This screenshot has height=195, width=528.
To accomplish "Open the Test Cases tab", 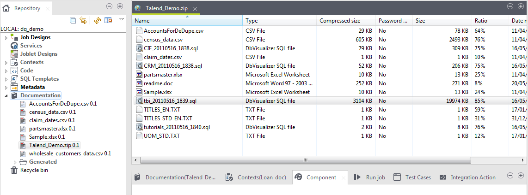I will (417, 177).
